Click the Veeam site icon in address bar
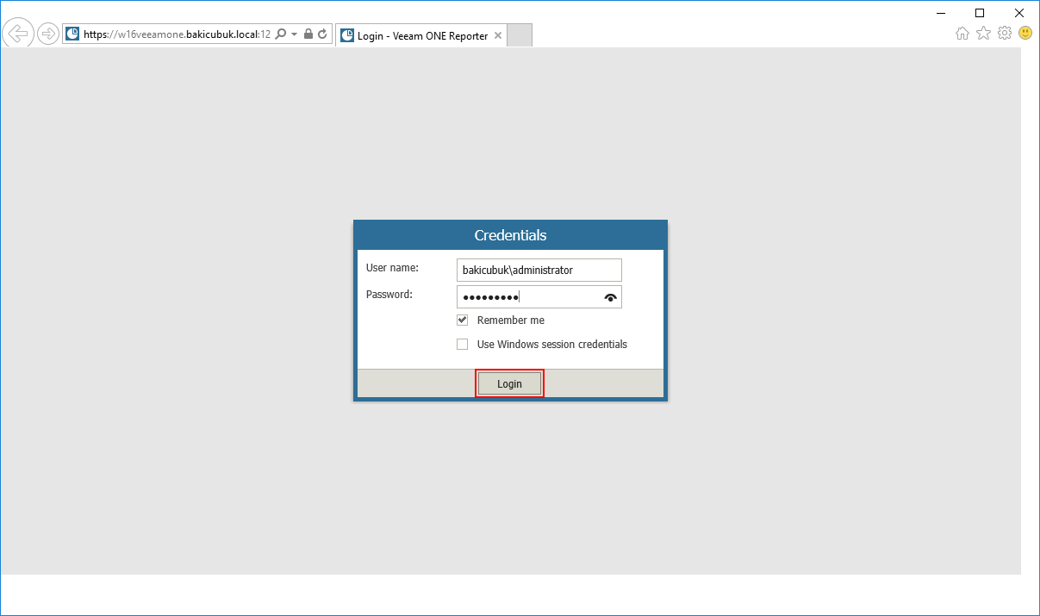This screenshot has width=1040, height=616. pos(73,34)
